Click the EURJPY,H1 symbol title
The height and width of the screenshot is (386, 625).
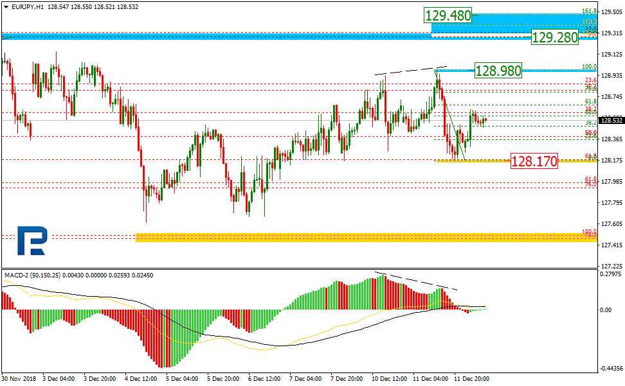28,7
